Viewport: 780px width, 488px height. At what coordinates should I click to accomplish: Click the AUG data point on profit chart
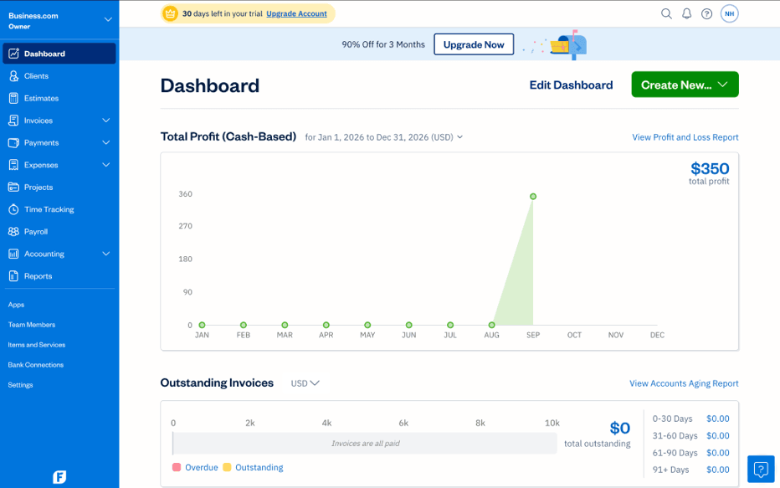491,325
